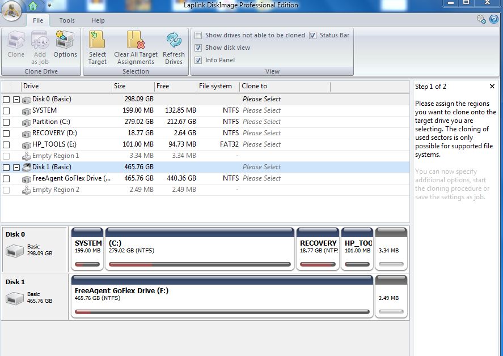Open the help question mark icon

493,19
